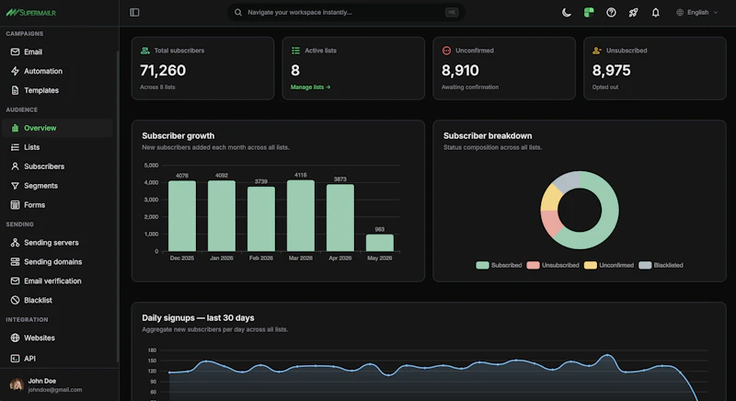Screen dimensions: 736x401
Task: Click the API terminal icon
Action: (15, 359)
